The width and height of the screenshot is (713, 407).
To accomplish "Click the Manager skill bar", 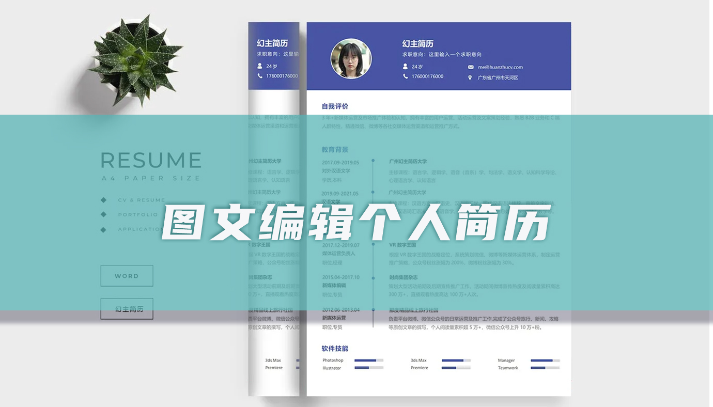I will pos(545,360).
